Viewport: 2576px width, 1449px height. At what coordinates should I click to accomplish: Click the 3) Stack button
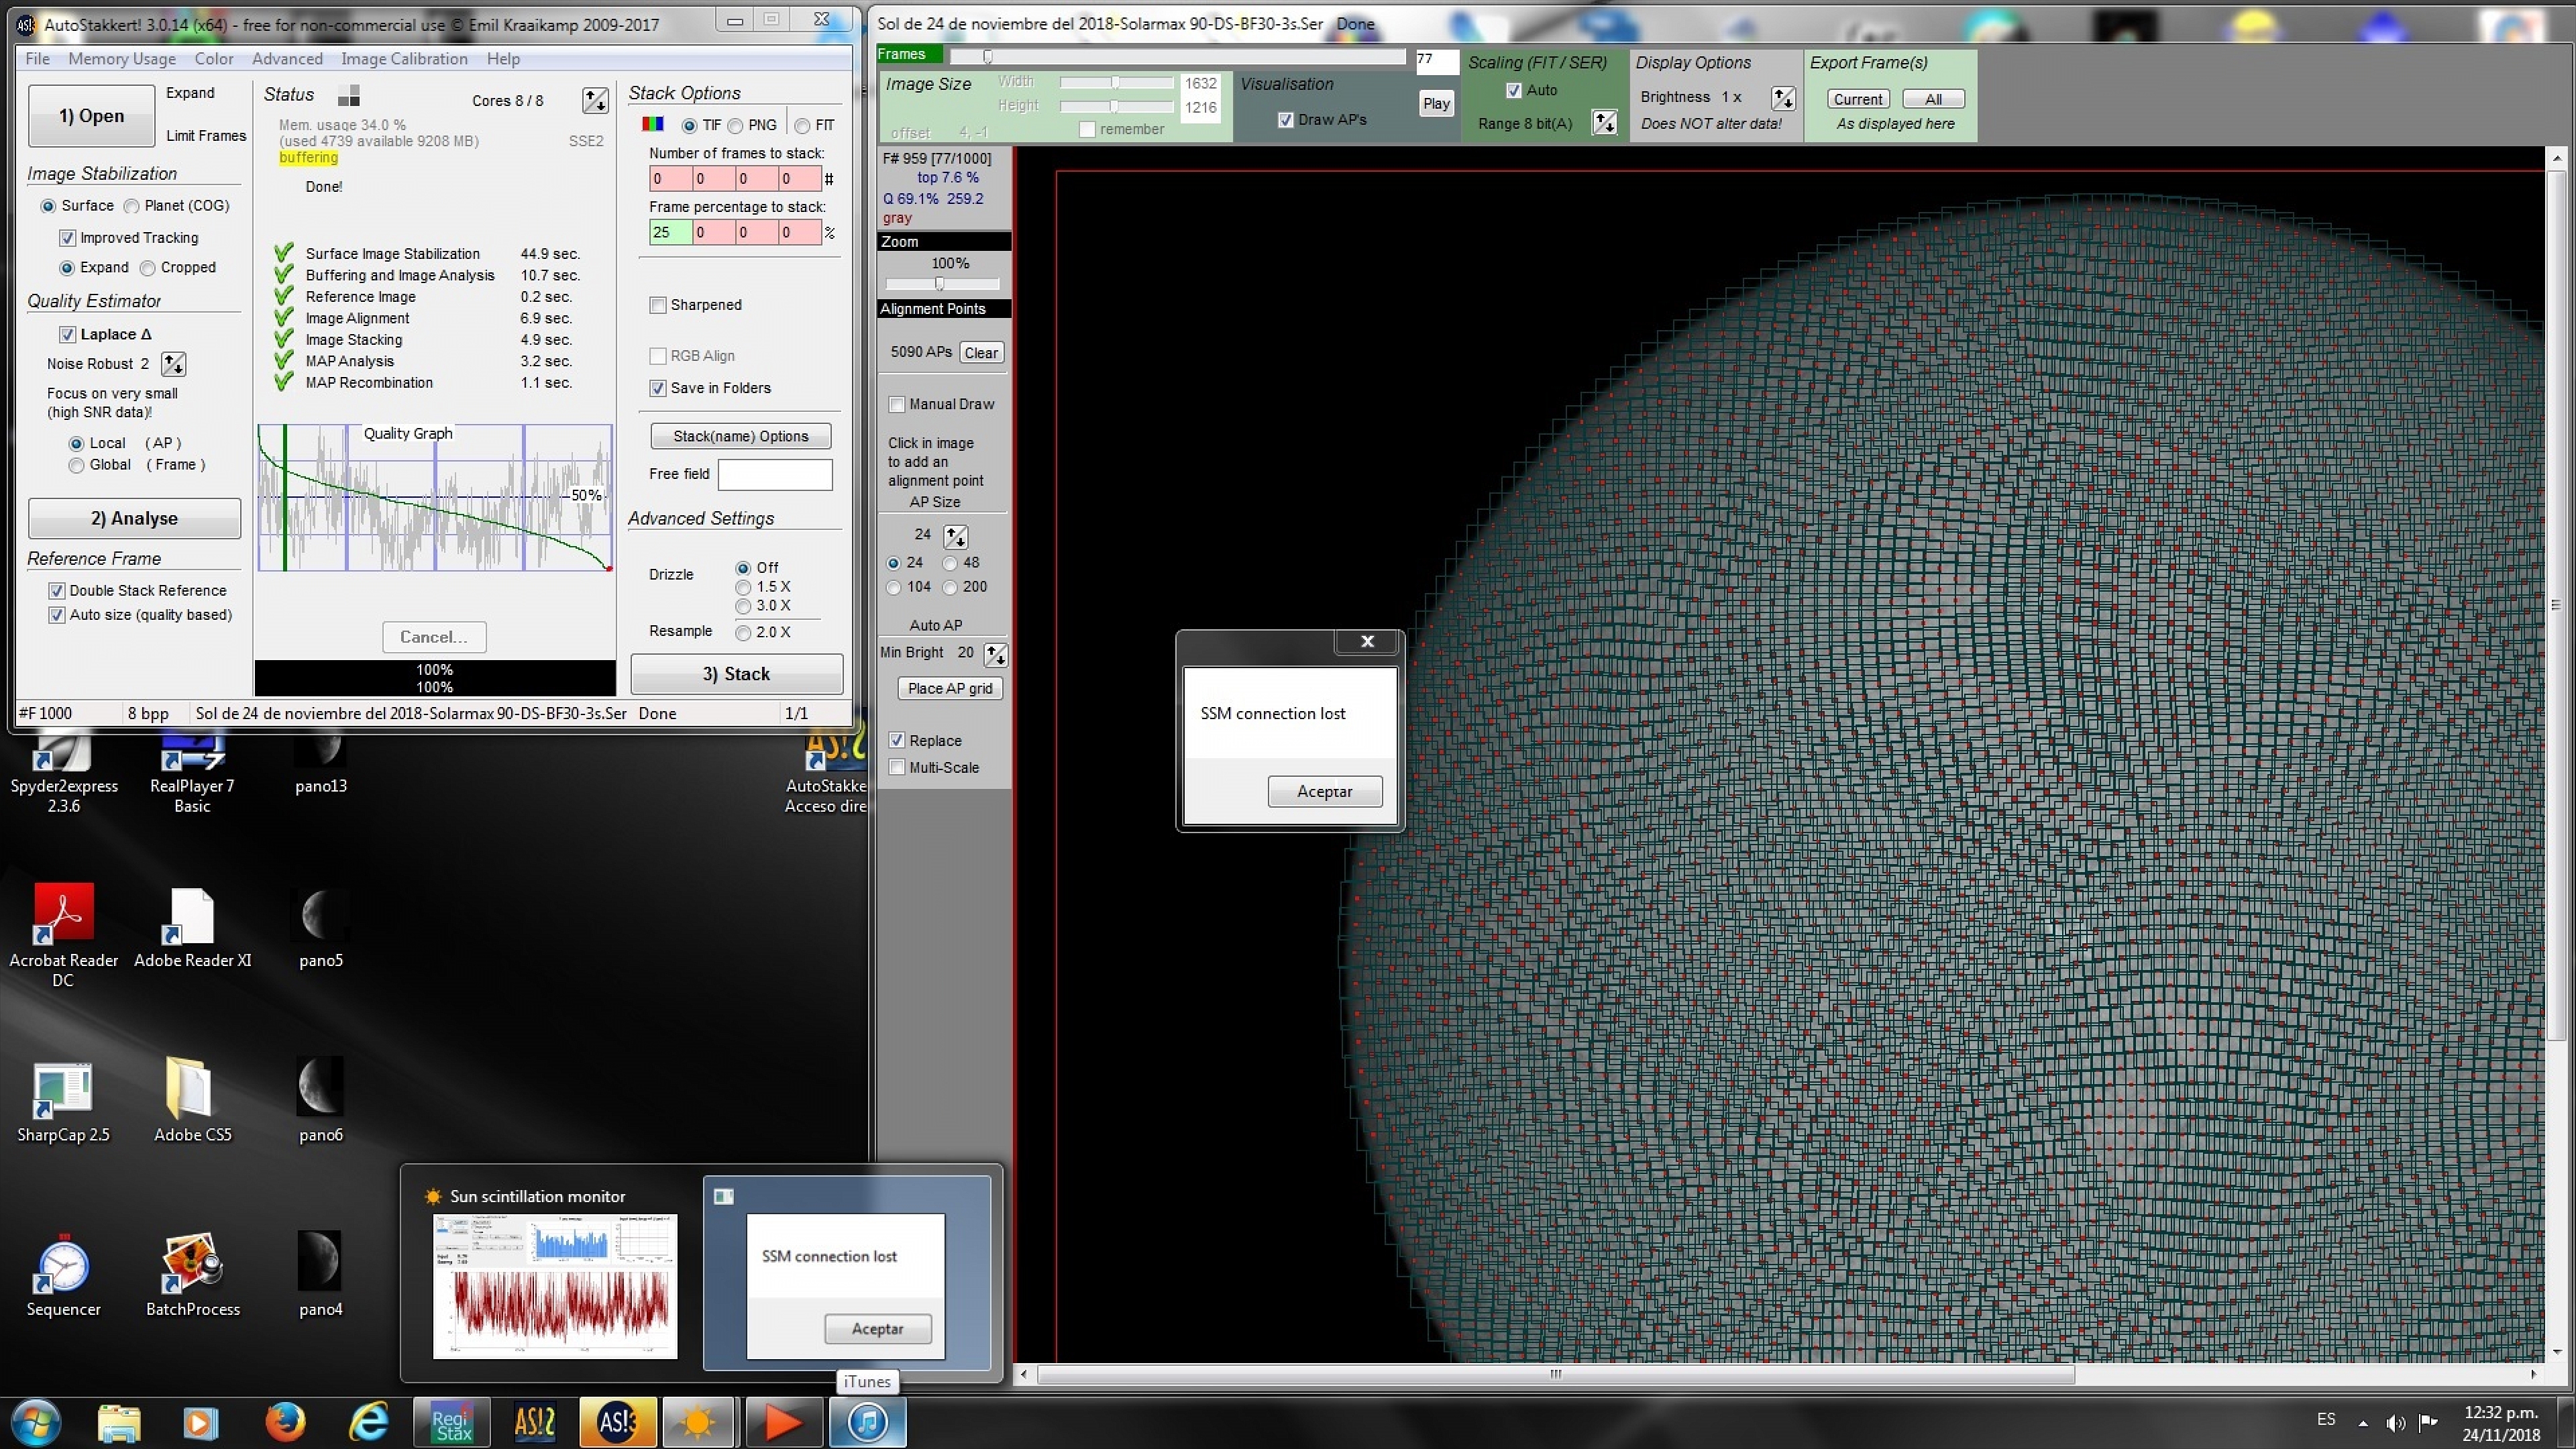coord(736,674)
